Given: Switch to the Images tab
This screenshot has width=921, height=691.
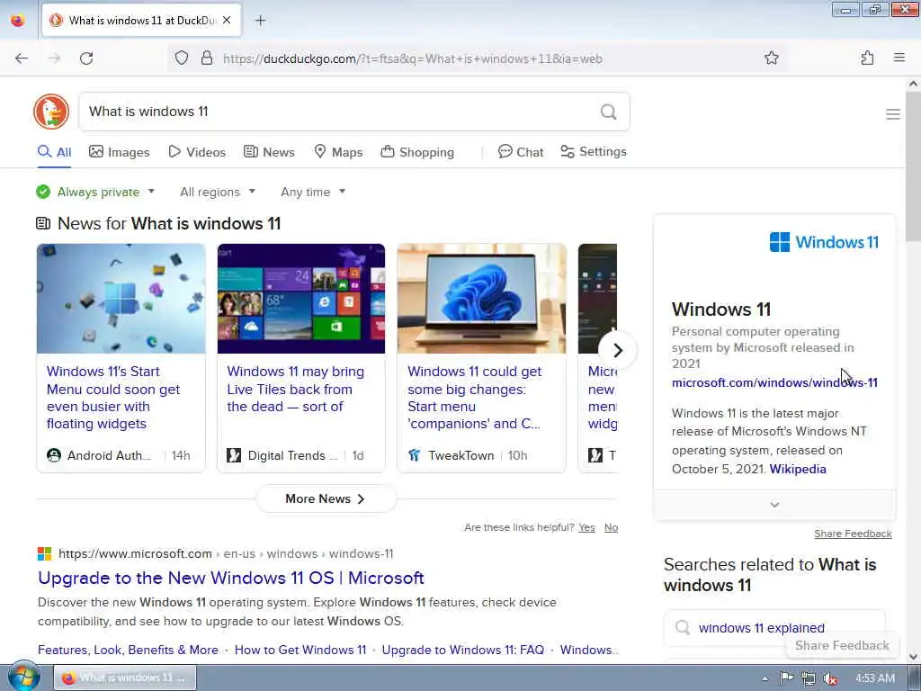Looking at the screenshot, I should click(120, 152).
